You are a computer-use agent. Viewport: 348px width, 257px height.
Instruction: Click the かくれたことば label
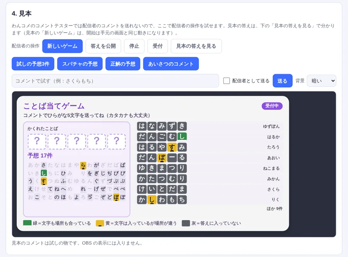pyautogui.click(x=42, y=128)
